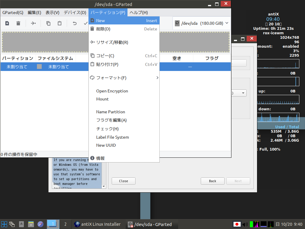Open the combo box in installer window

point(239,93)
